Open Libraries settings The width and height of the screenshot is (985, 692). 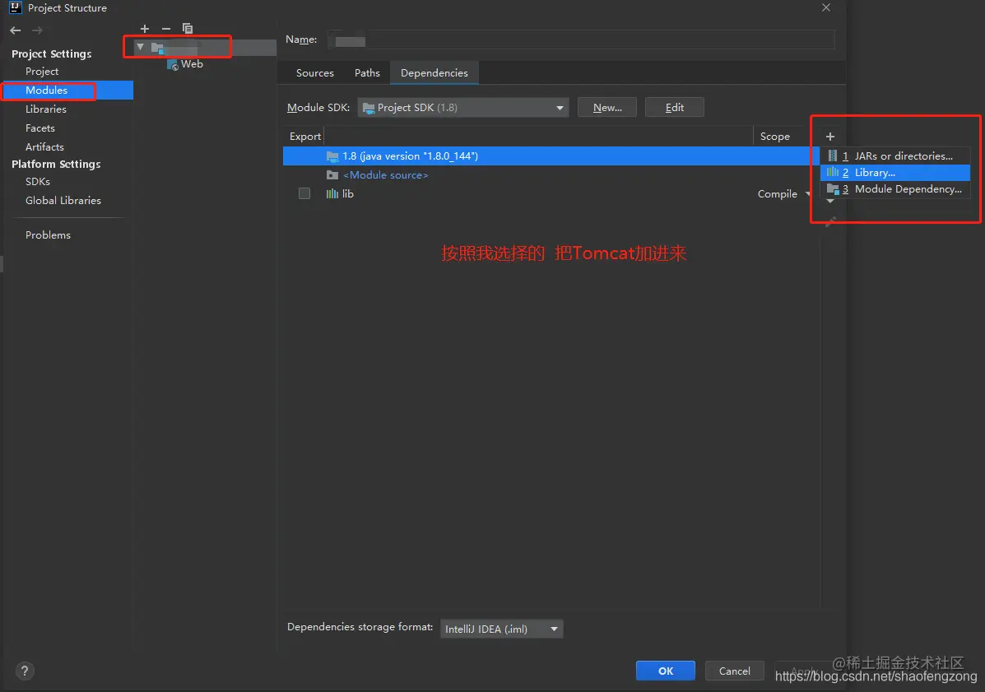pos(46,109)
